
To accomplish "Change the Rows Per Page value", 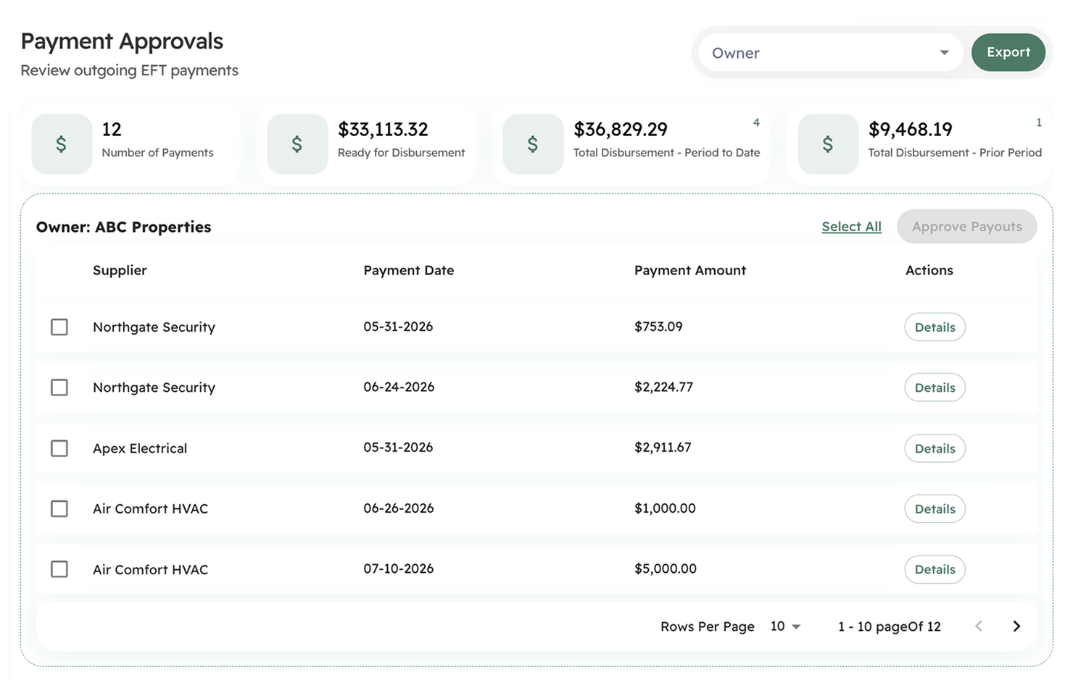I will (785, 626).
